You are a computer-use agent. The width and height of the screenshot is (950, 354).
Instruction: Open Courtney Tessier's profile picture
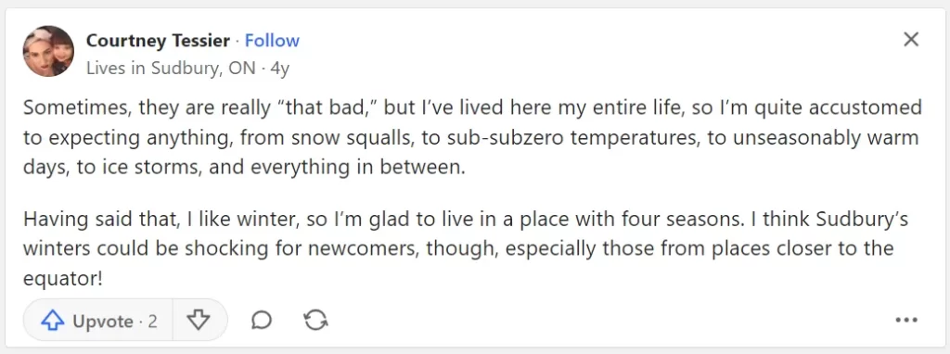pos(48,52)
